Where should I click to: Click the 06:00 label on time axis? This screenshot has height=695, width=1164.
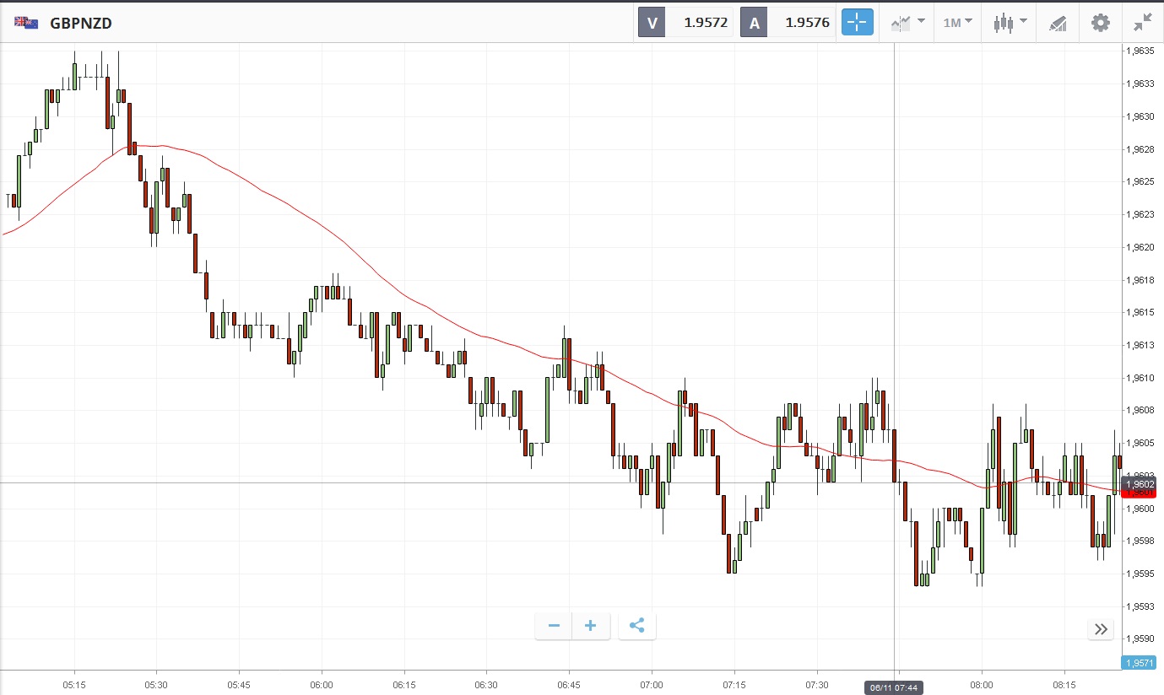pyautogui.click(x=321, y=684)
